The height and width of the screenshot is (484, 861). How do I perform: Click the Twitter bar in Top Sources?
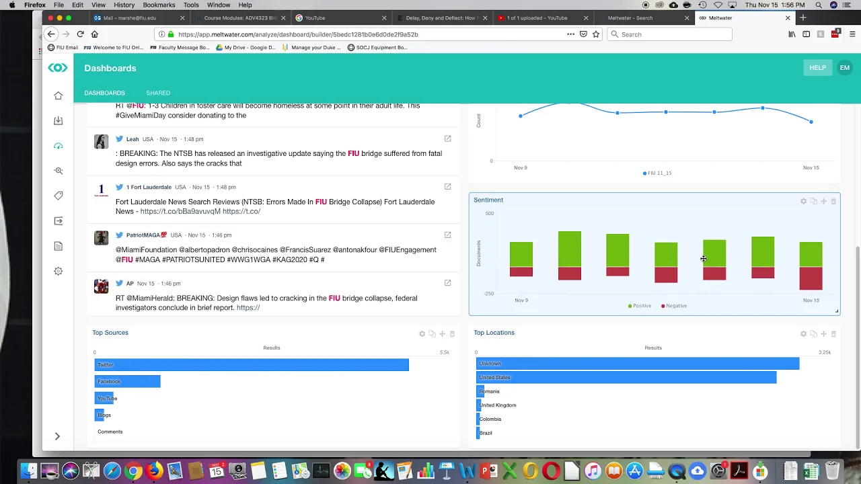tap(252, 364)
